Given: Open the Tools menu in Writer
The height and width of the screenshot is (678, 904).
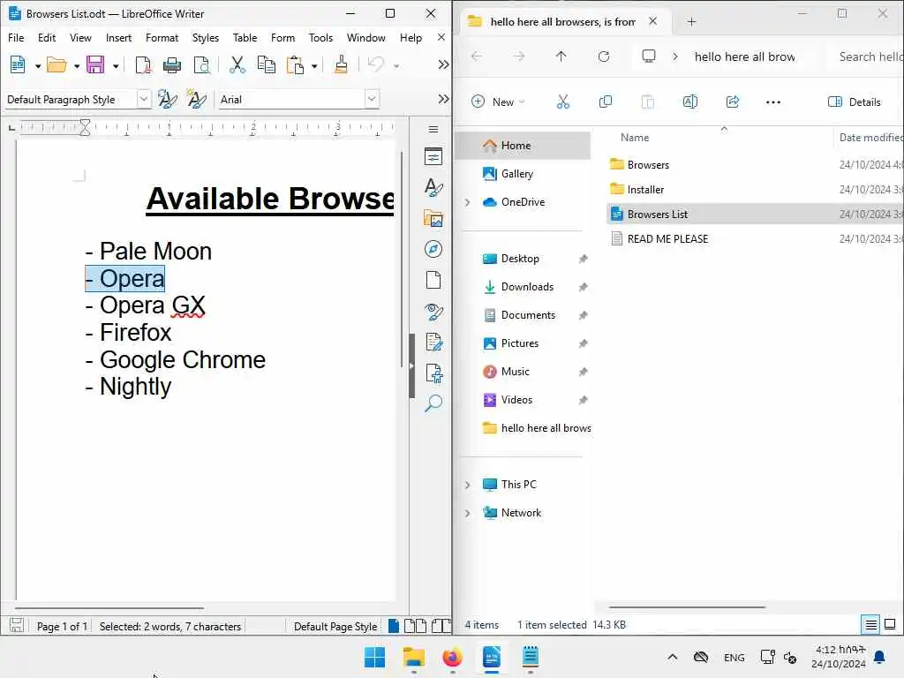Looking at the screenshot, I should [320, 37].
